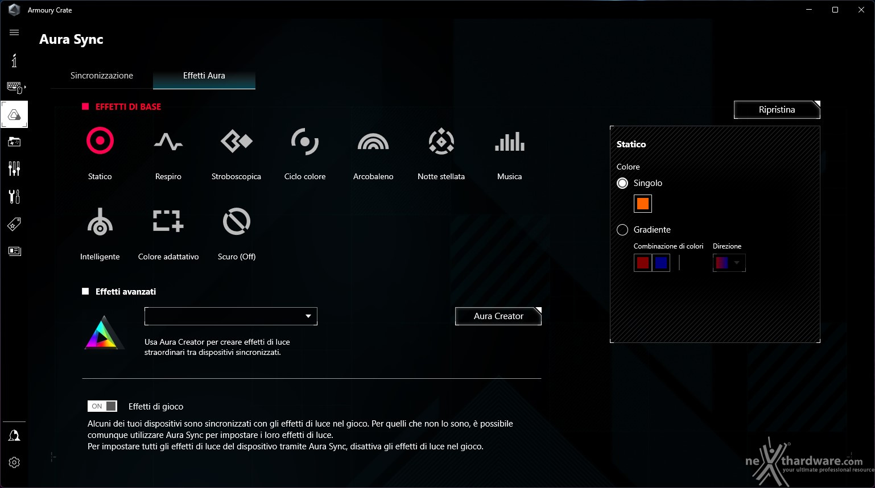This screenshot has height=488, width=875.
Task: Maximize the Armoury Crate window
Action: (x=835, y=10)
